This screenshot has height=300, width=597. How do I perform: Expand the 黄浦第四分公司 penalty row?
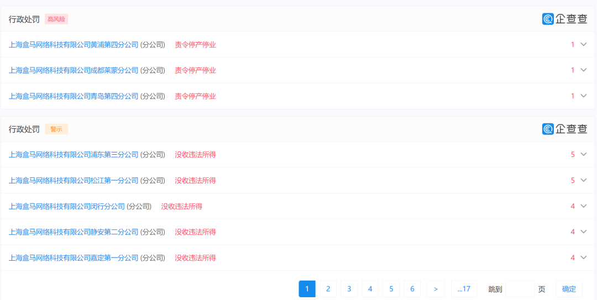[x=583, y=44]
